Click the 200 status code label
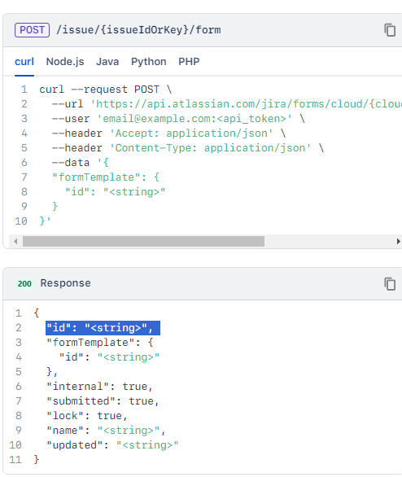Image resolution: width=402 pixels, height=477 pixels. point(24,284)
